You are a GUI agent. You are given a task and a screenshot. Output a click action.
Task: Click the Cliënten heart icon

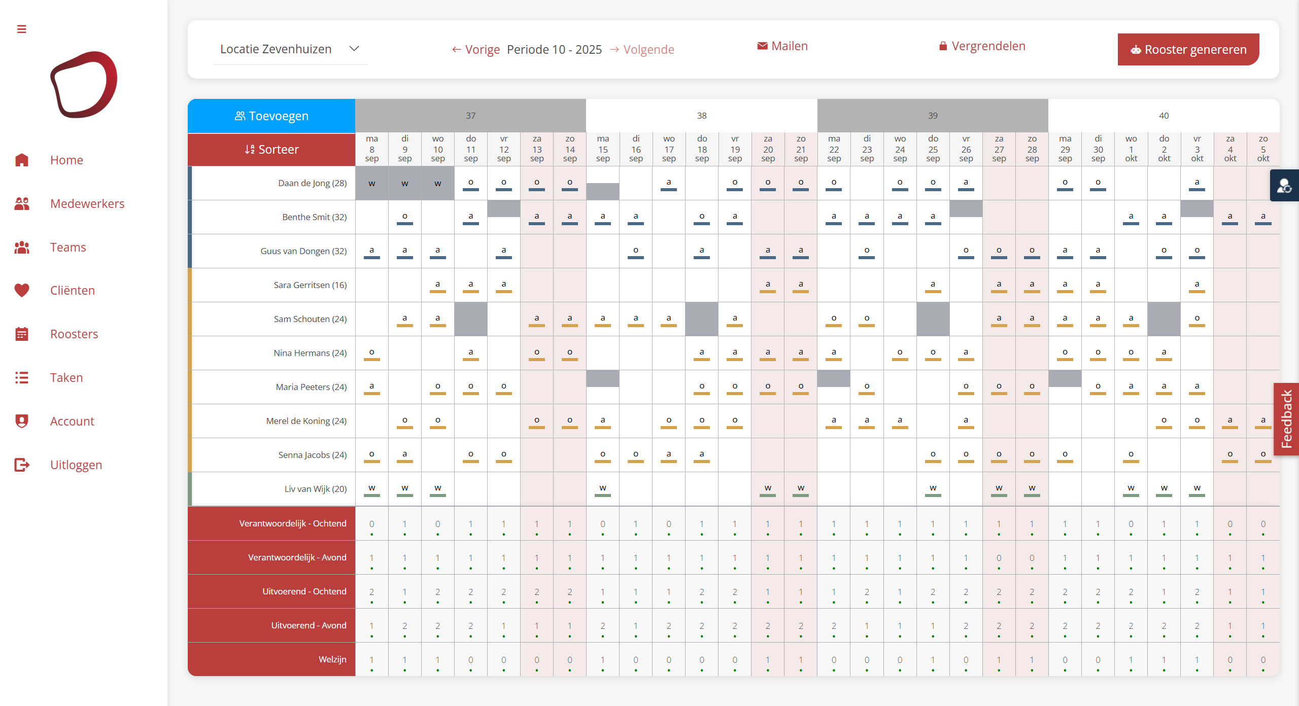click(22, 291)
